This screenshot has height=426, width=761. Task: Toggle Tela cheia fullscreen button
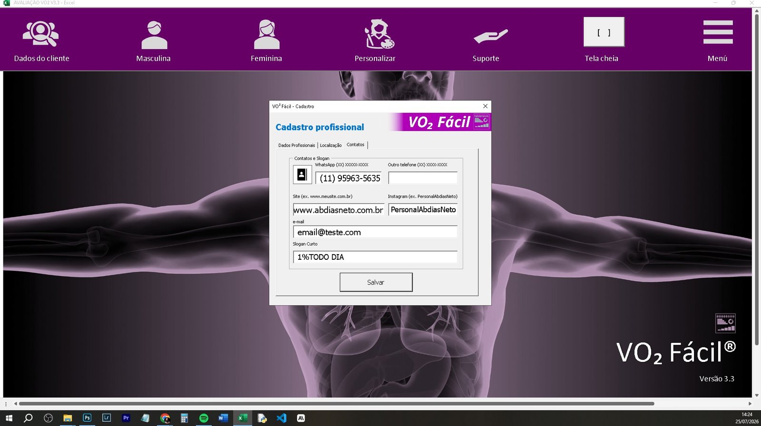[604, 32]
